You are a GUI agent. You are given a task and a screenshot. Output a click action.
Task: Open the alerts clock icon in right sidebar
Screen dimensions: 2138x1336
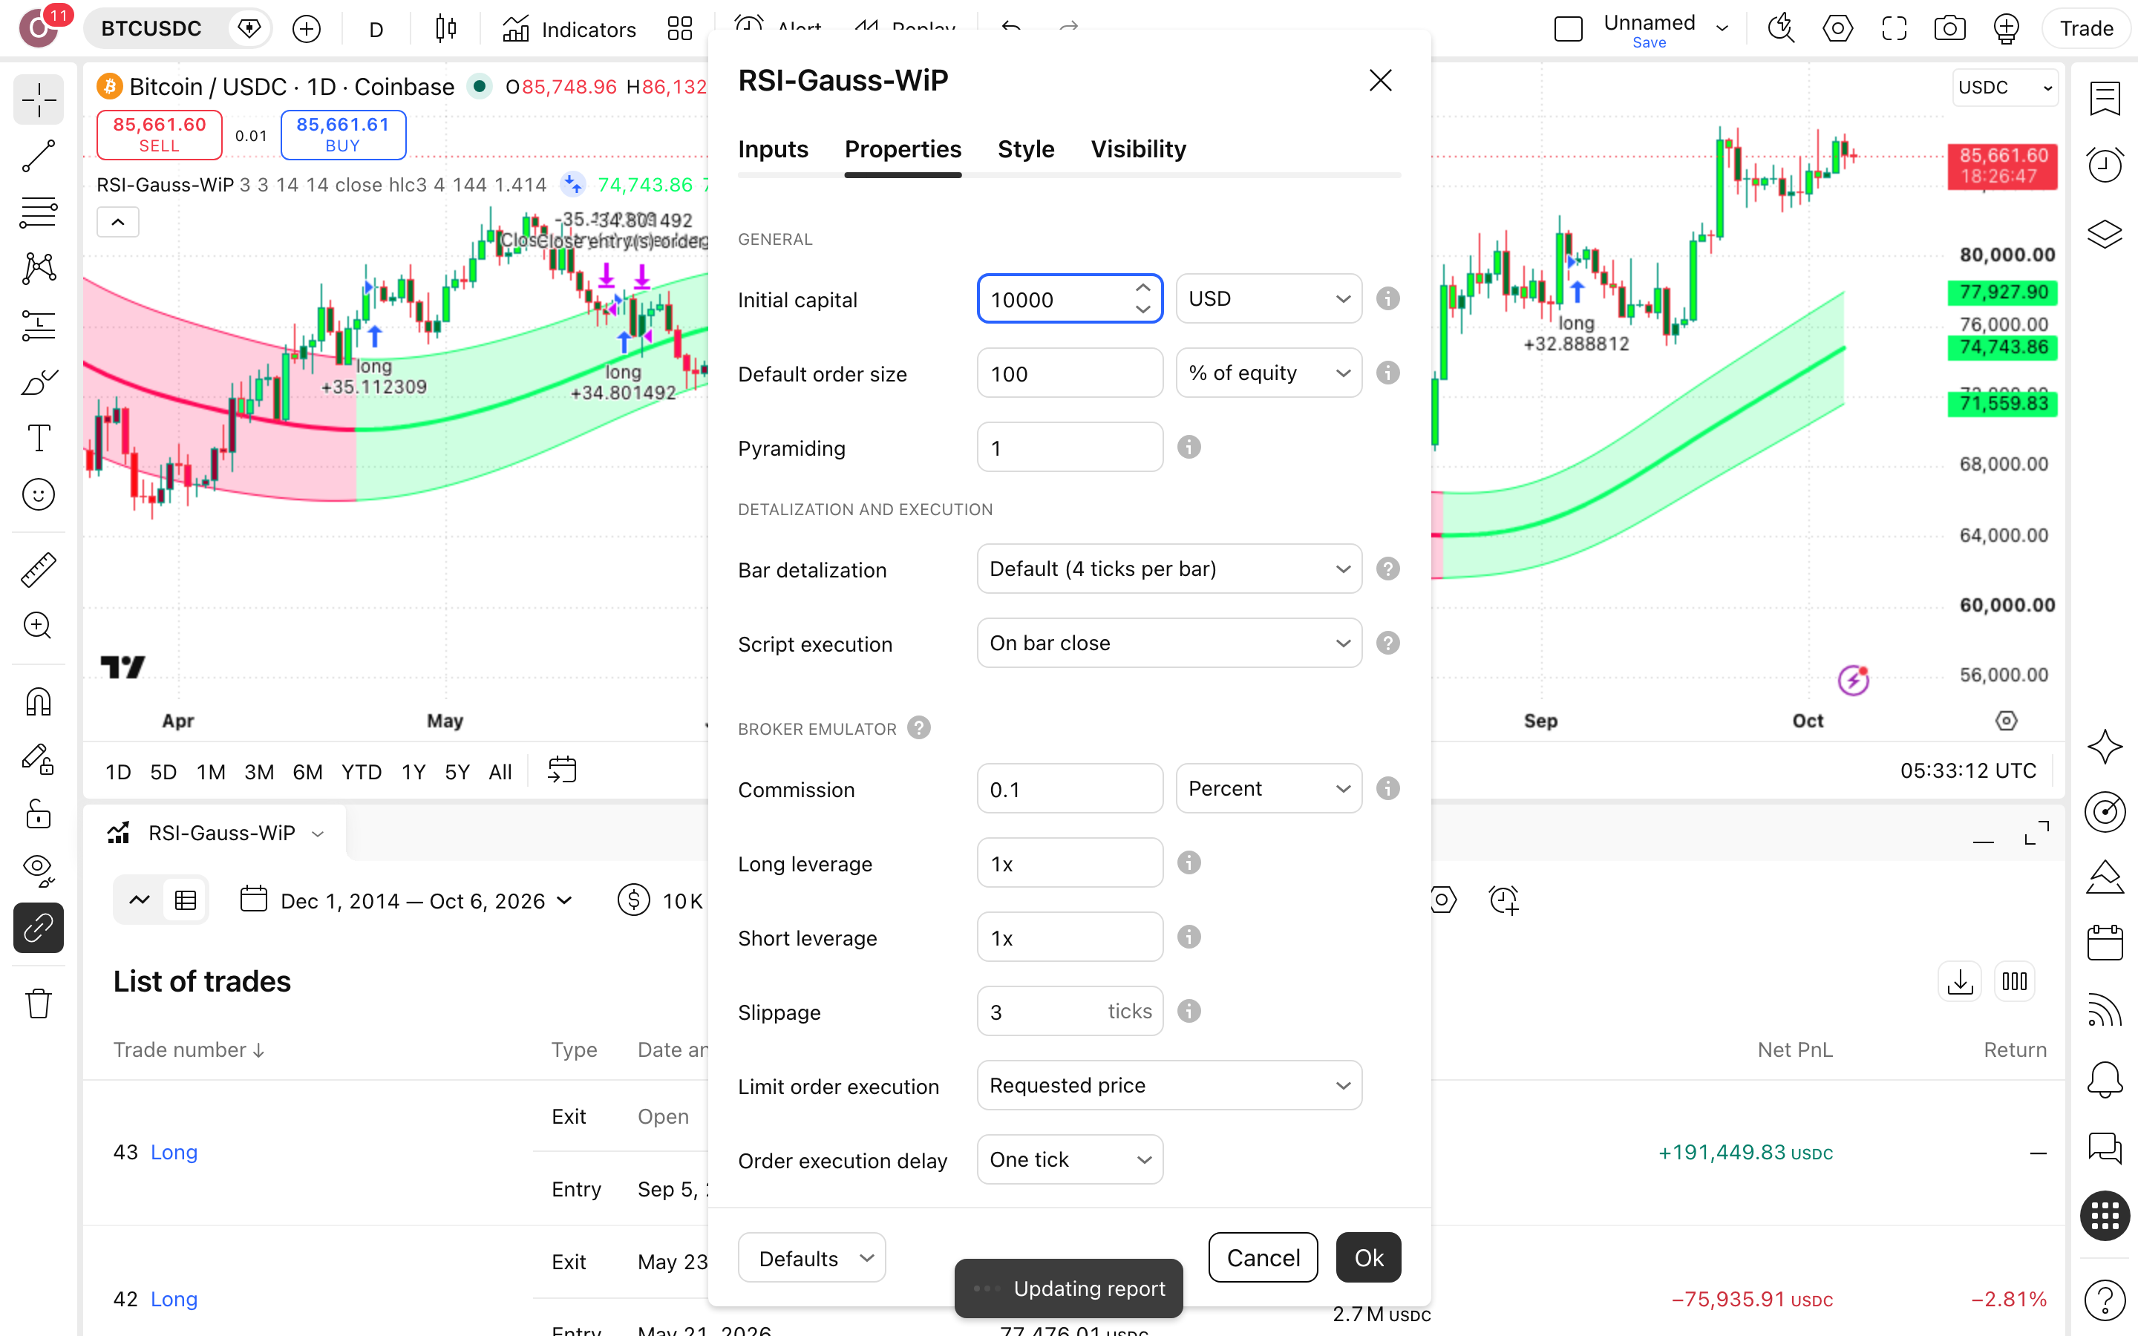click(2105, 166)
